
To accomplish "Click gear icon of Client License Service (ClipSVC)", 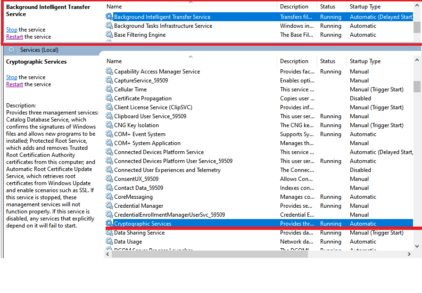I will [x=109, y=107].
